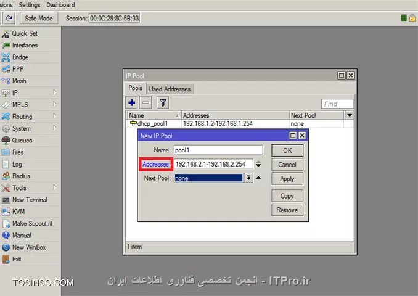
Task: Sort by Name column header
Action: pyautogui.click(x=154, y=115)
